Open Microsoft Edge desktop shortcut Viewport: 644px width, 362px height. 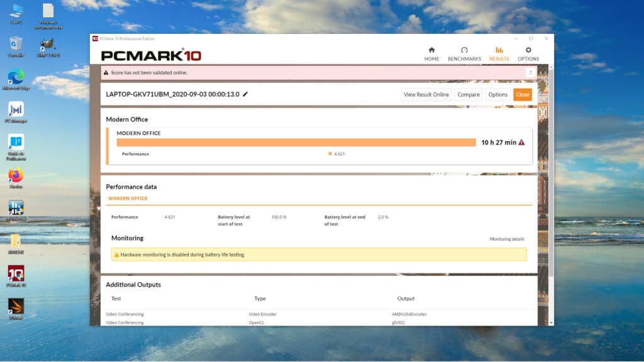pyautogui.click(x=16, y=80)
